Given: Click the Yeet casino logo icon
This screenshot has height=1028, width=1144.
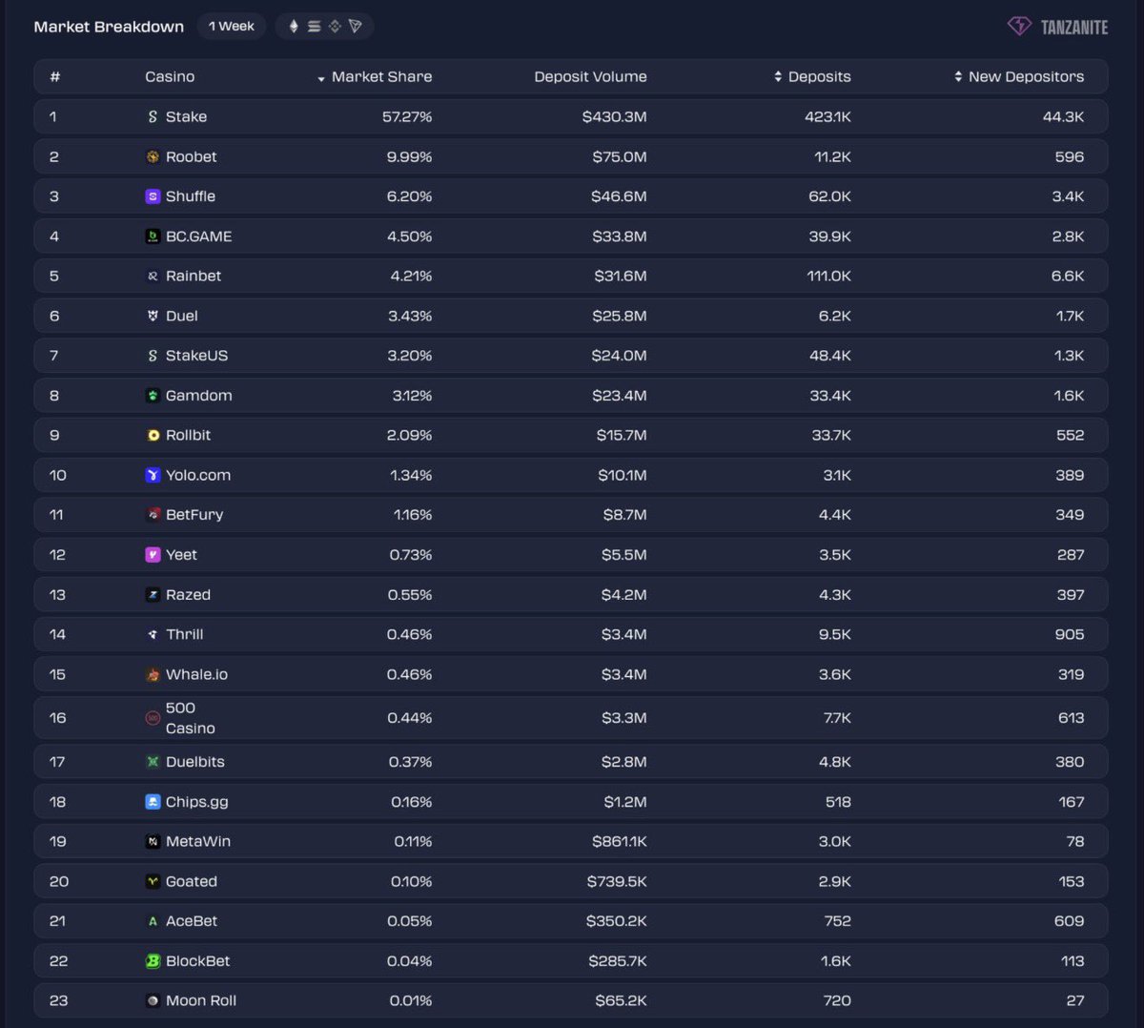Looking at the screenshot, I should [153, 555].
